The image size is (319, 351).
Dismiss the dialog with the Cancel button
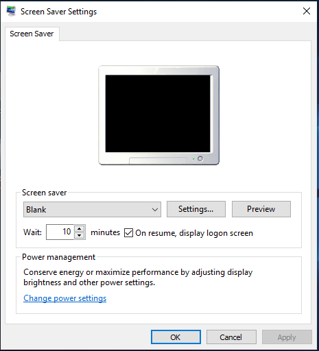(231, 337)
